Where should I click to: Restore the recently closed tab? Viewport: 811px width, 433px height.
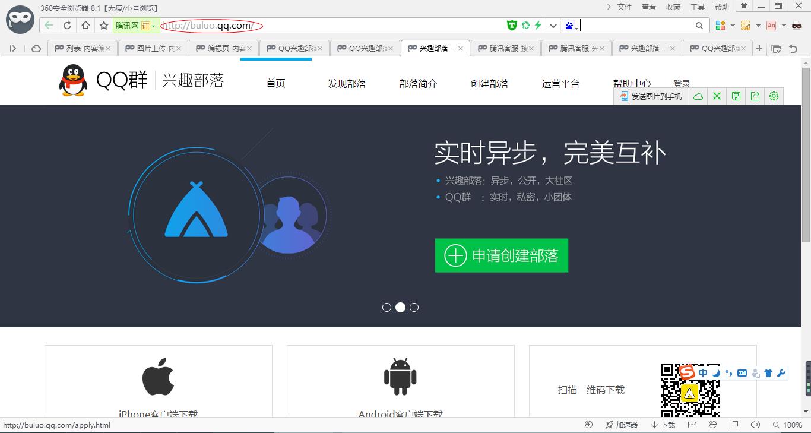coord(793,49)
